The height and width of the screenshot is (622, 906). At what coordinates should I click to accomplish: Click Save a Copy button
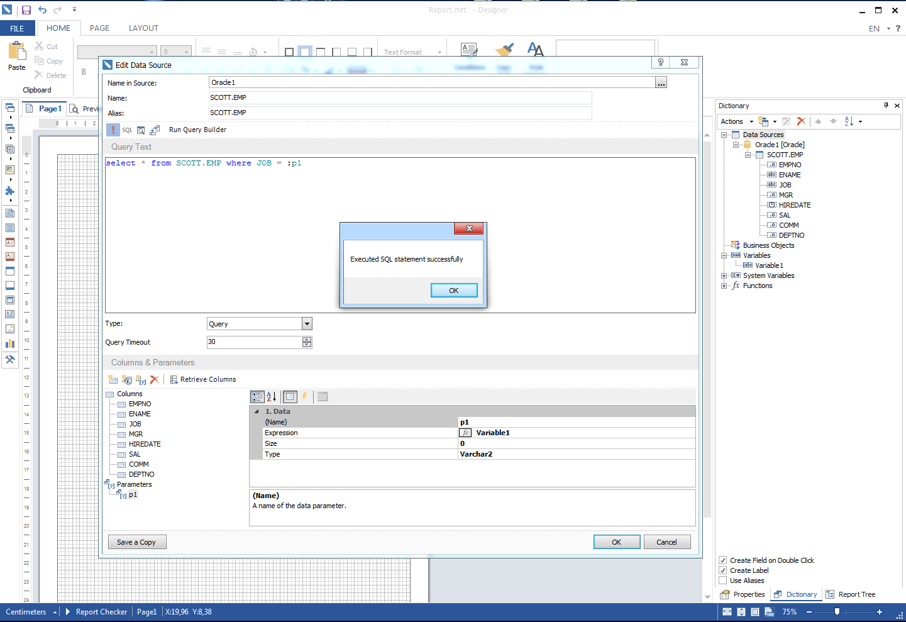tap(137, 542)
